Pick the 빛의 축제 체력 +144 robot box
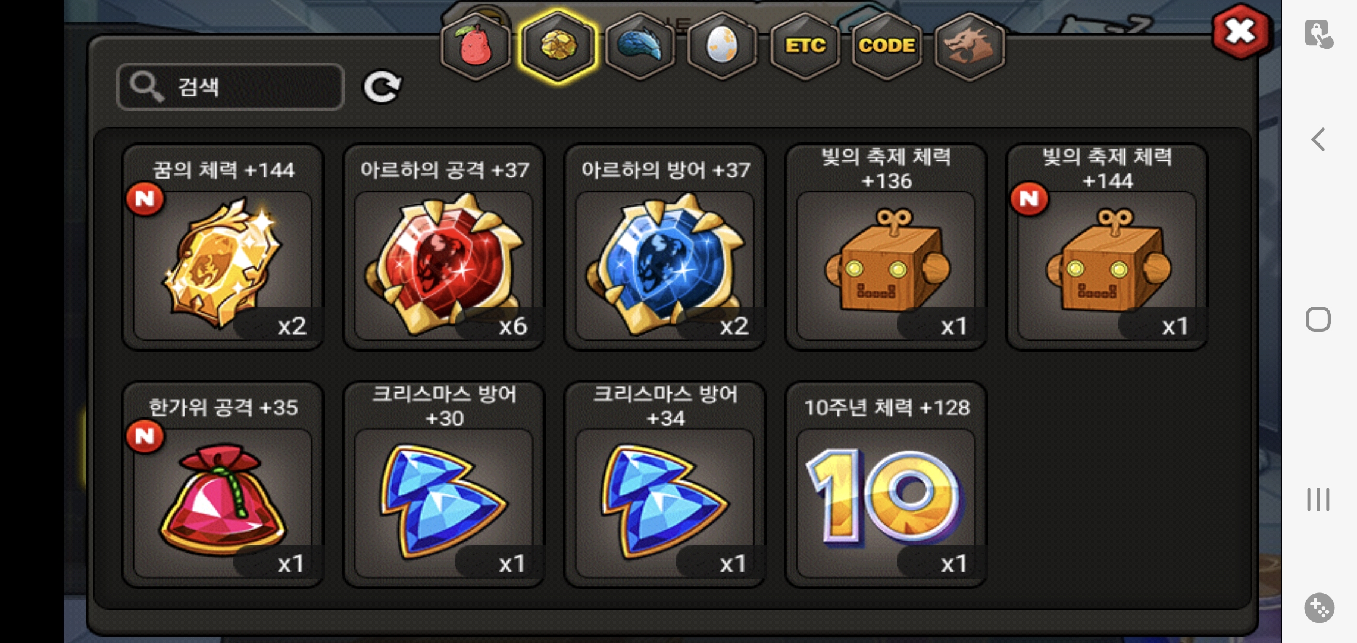1357x643 pixels. tap(1107, 247)
